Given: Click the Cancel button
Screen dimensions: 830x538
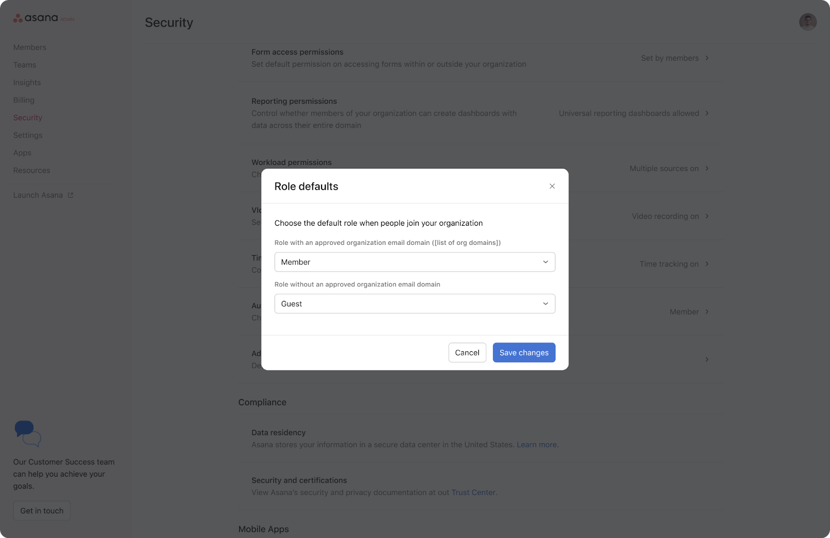Looking at the screenshot, I should [467, 353].
